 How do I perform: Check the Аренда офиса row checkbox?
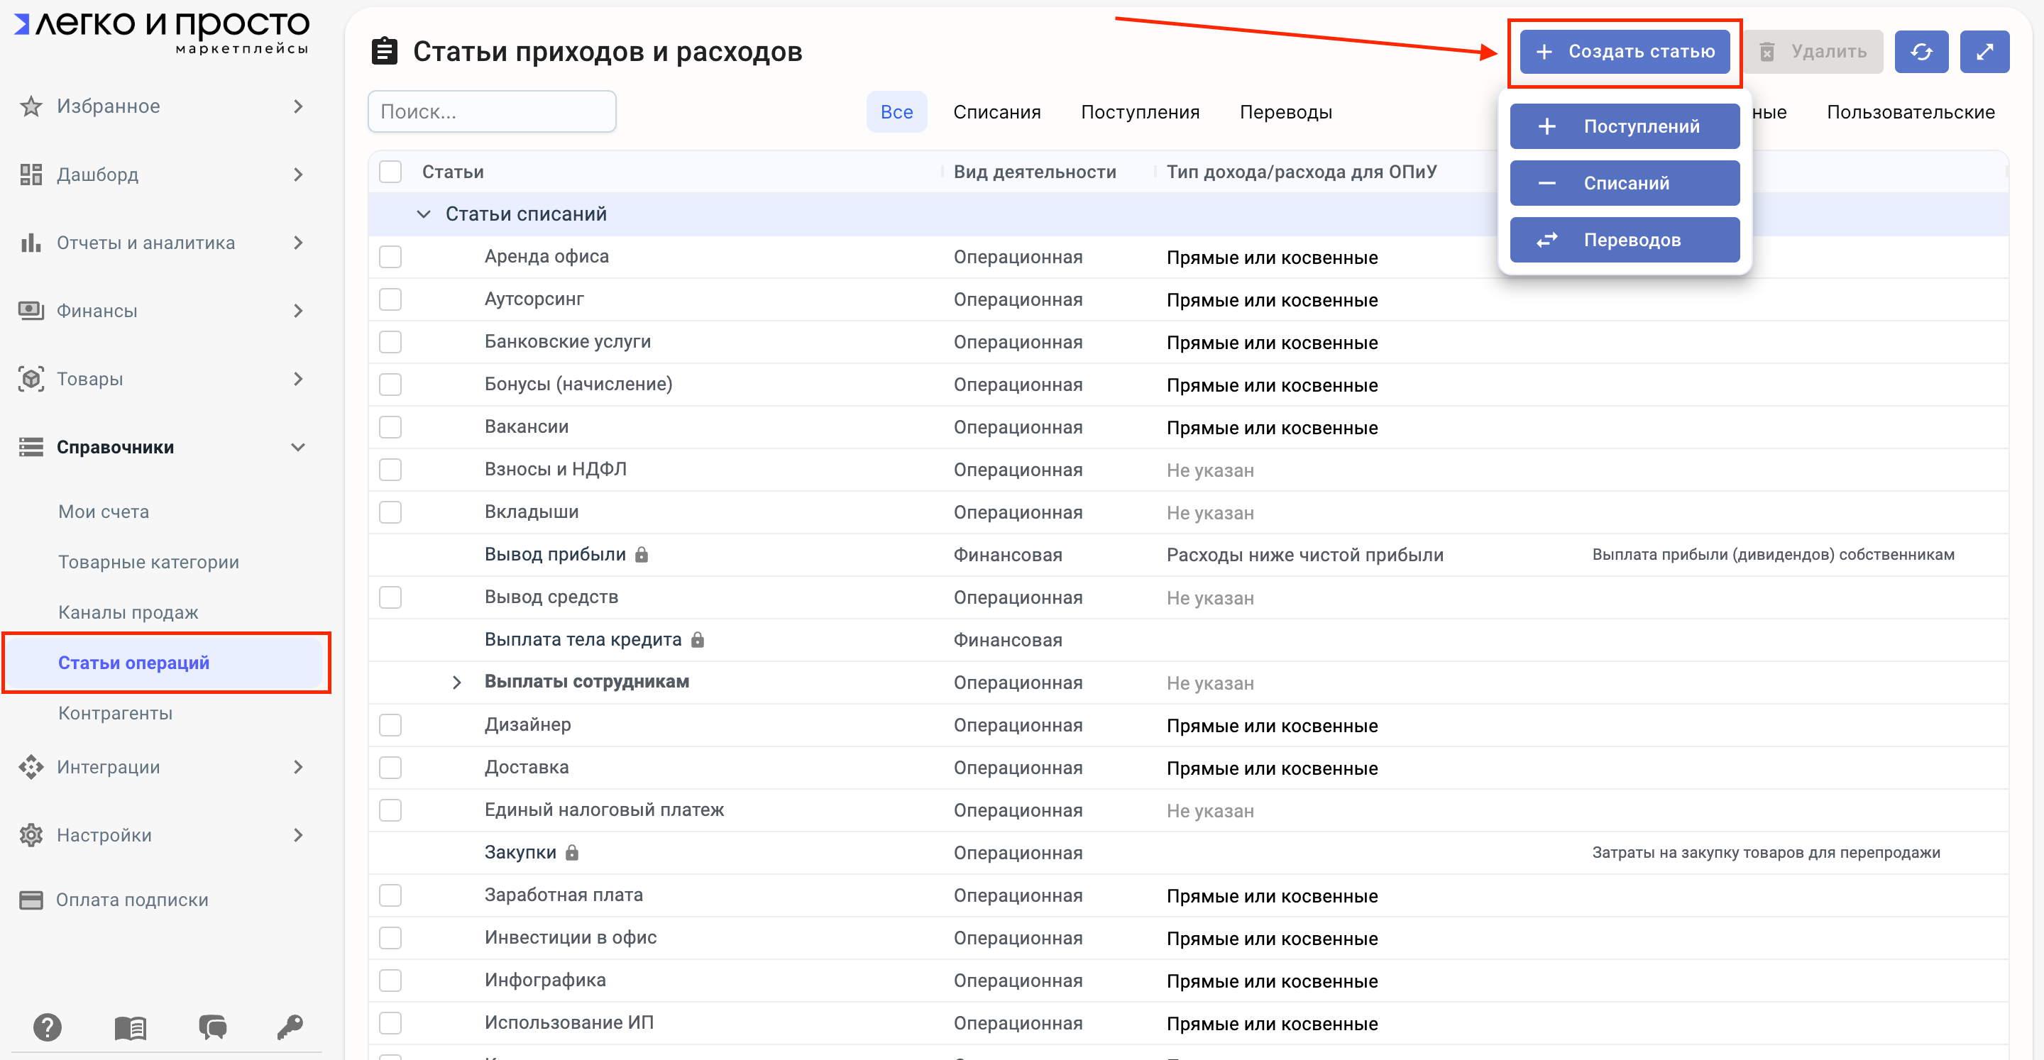(390, 257)
